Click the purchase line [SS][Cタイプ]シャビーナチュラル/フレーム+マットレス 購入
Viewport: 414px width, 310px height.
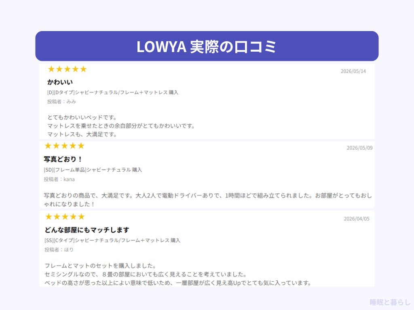tap(112, 241)
